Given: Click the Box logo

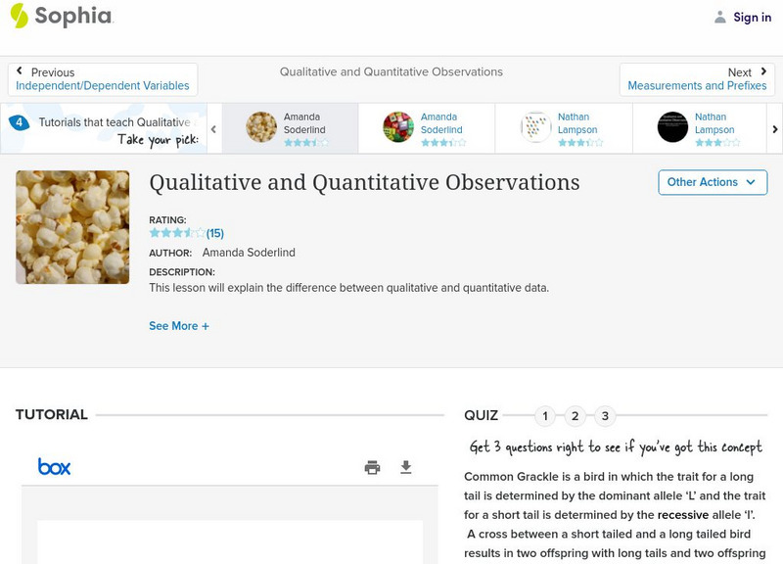Looking at the screenshot, I should click(54, 467).
